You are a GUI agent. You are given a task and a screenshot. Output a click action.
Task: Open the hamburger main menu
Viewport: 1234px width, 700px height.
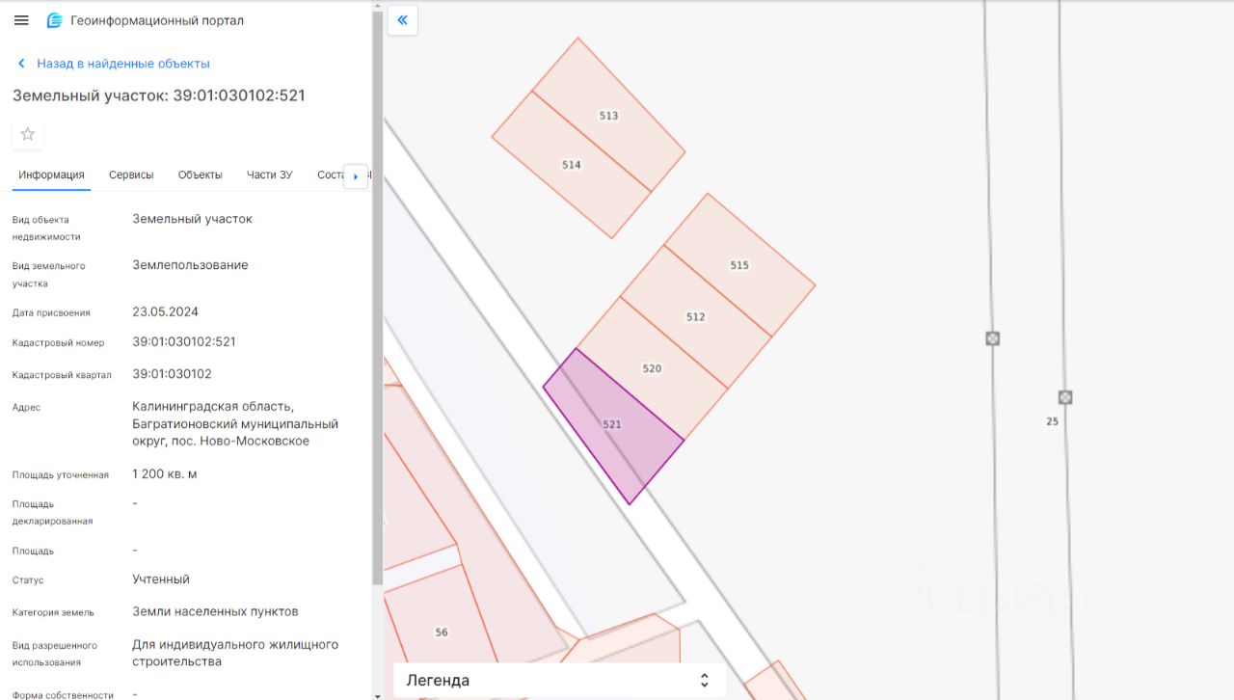pos(21,20)
